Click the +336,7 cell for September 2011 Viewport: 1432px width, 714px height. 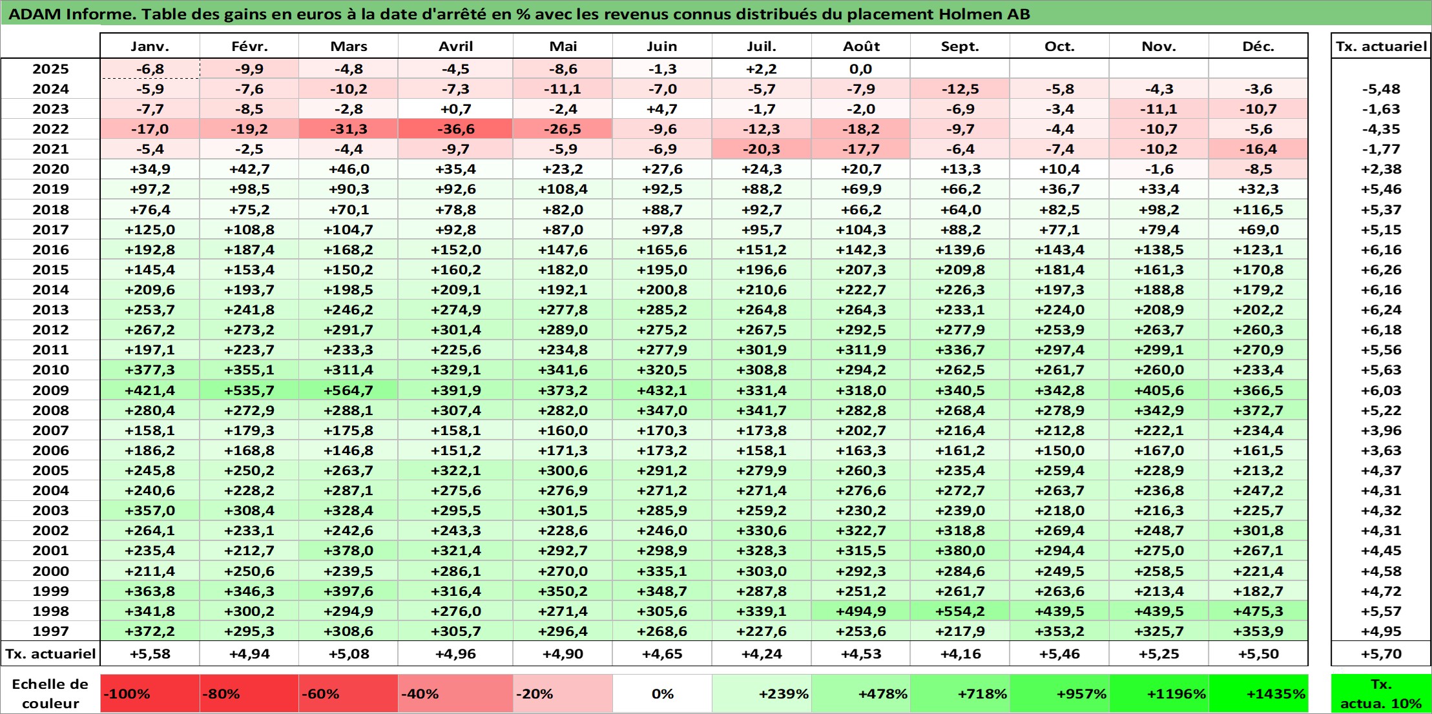point(960,350)
